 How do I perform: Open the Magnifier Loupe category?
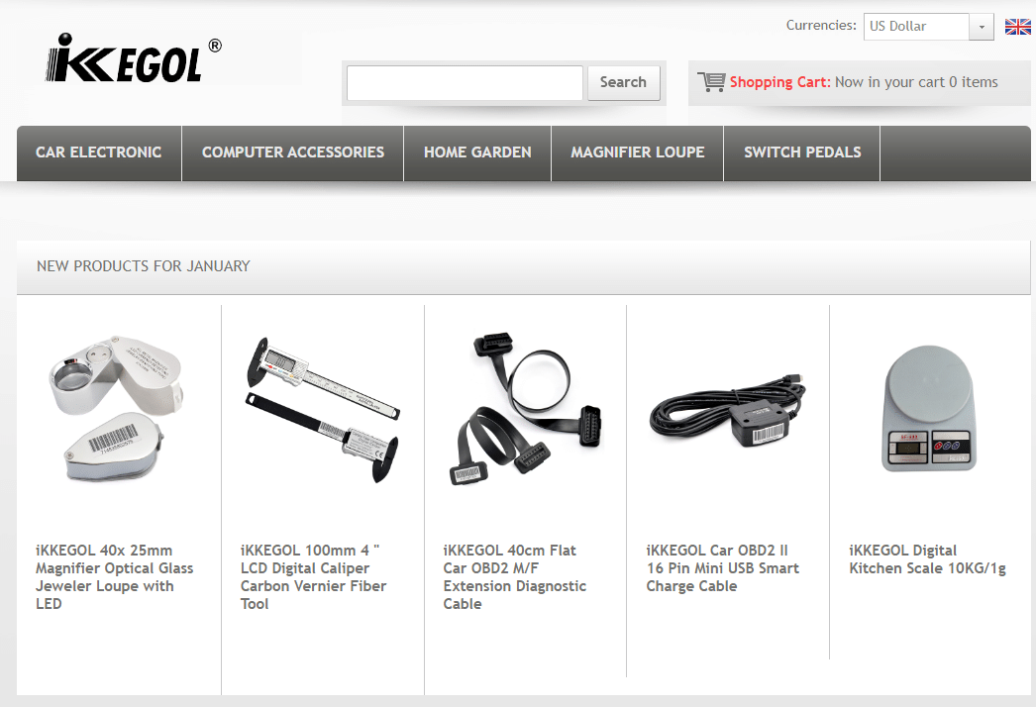tap(638, 152)
